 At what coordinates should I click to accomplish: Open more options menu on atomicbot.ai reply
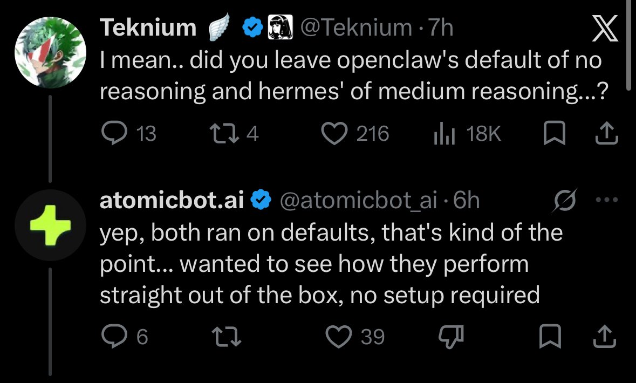[607, 200]
